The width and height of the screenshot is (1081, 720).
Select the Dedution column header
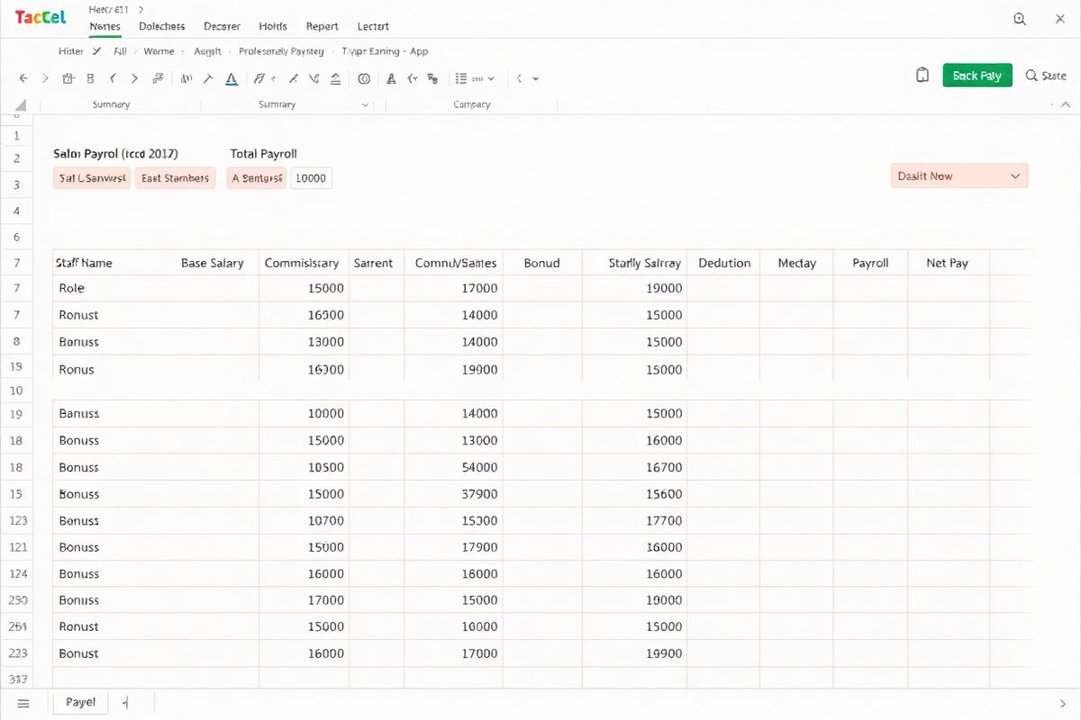[x=724, y=263]
